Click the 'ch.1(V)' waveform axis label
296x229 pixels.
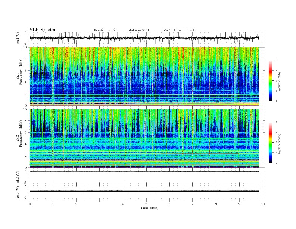click(x=18, y=38)
